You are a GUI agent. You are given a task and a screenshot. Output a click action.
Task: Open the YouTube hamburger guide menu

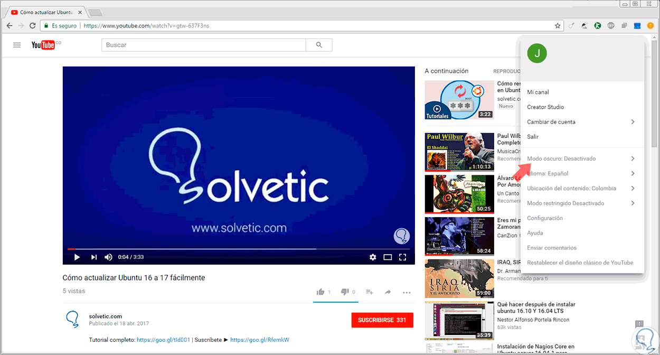coord(17,45)
